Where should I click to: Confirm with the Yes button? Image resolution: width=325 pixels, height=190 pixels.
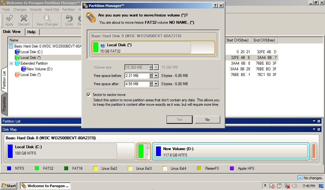pyautogui.click(x=180, y=120)
